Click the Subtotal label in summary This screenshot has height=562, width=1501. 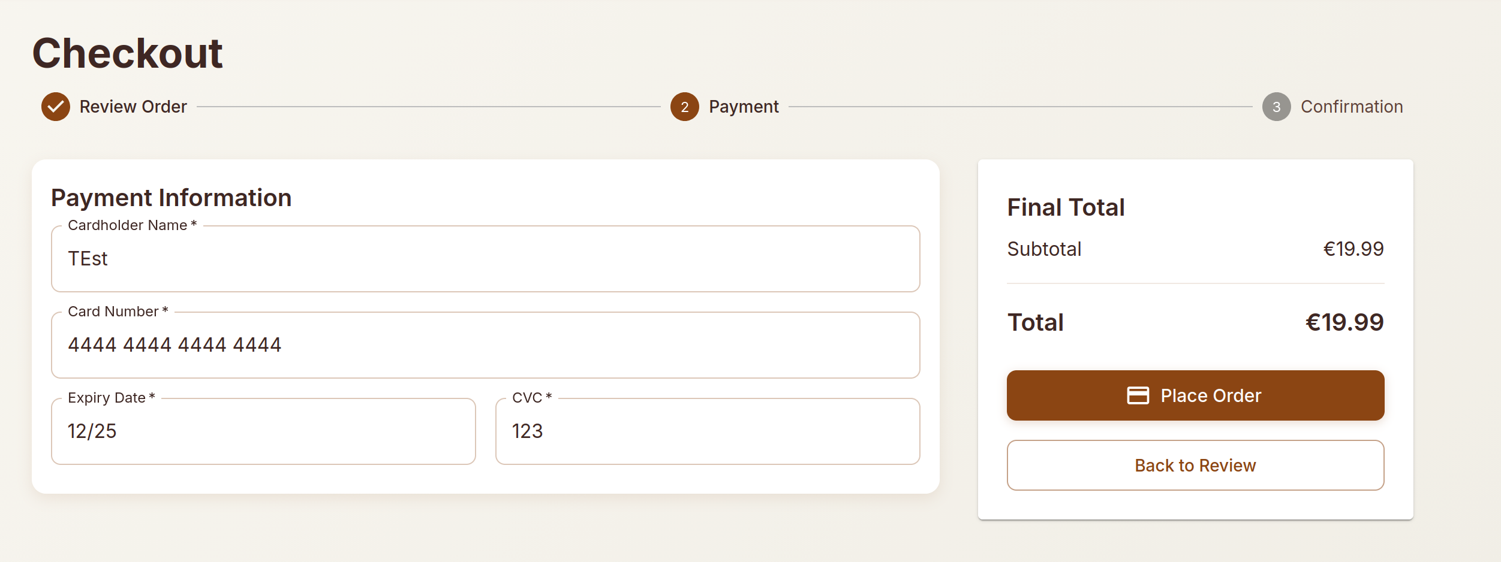[1044, 249]
